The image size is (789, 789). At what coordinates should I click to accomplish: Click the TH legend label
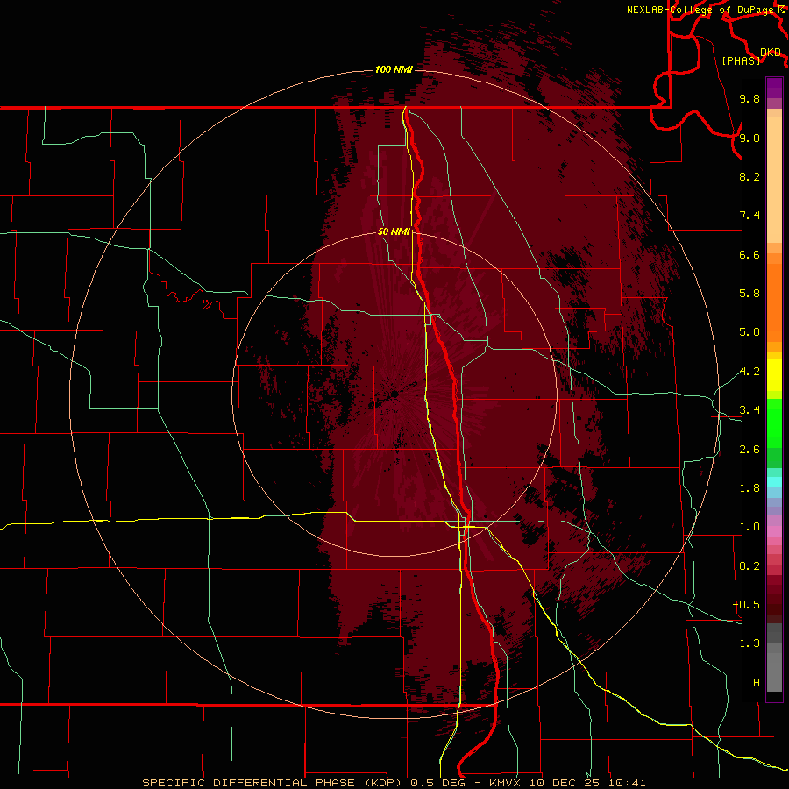[753, 683]
